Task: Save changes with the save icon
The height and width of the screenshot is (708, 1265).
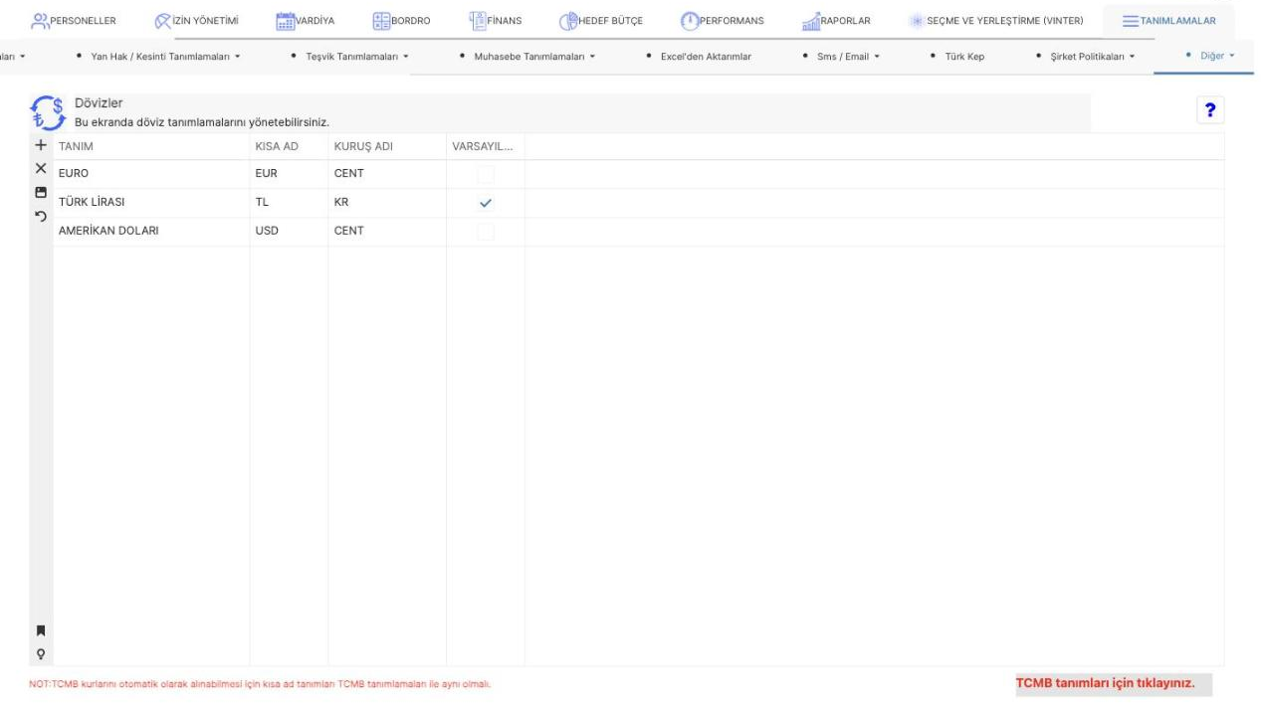Action: (x=41, y=192)
